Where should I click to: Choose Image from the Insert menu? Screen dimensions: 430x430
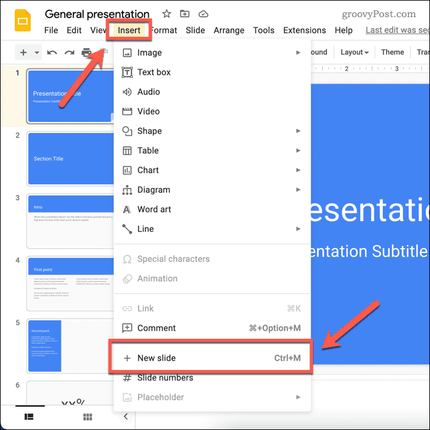pos(212,53)
